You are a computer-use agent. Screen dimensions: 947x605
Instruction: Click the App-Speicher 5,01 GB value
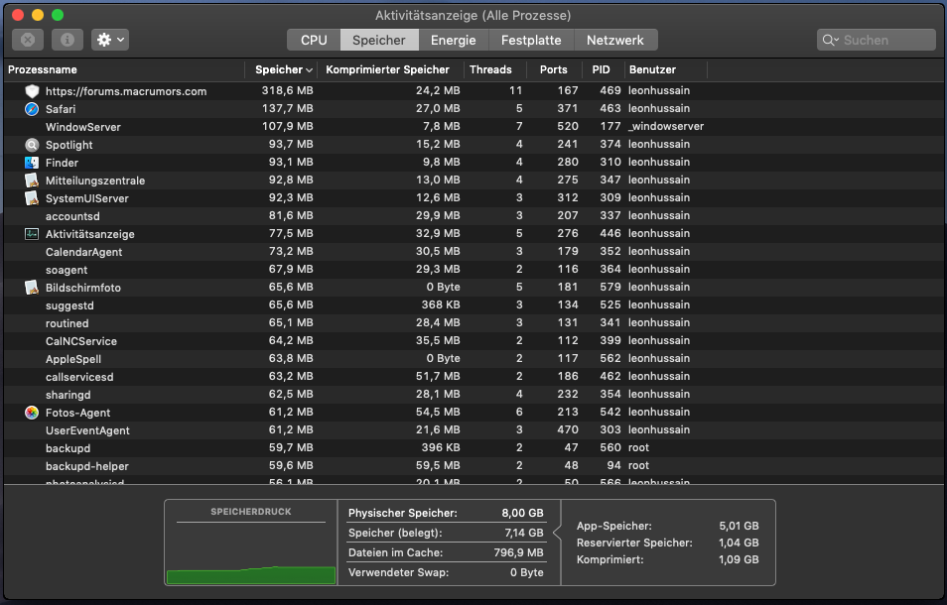pos(739,526)
